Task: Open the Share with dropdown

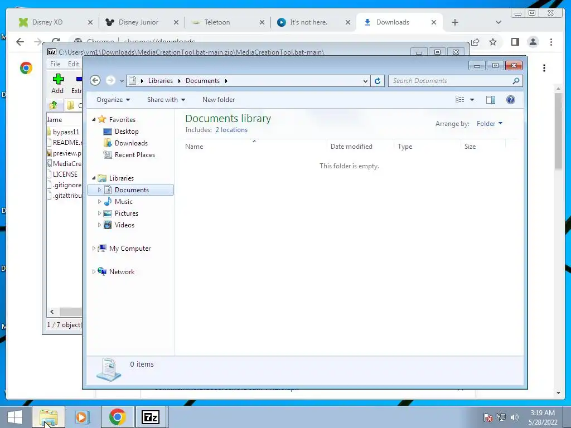Action: (166, 100)
